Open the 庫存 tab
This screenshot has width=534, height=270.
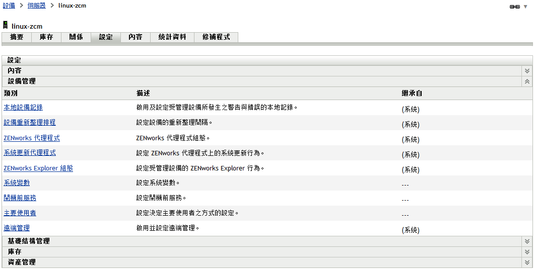tap(46, 37)
